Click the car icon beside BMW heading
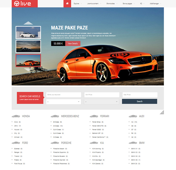Screen dimensions: 176x170 133,143
